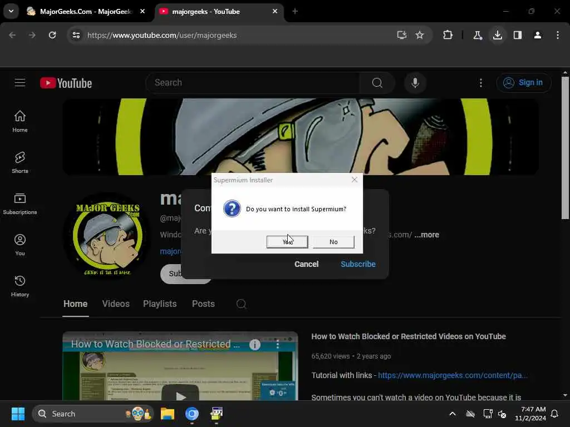The width and height of the screenshot is (570, 427).
Task: Open the Chrome Labs flask icon
Action: [477, 35]
